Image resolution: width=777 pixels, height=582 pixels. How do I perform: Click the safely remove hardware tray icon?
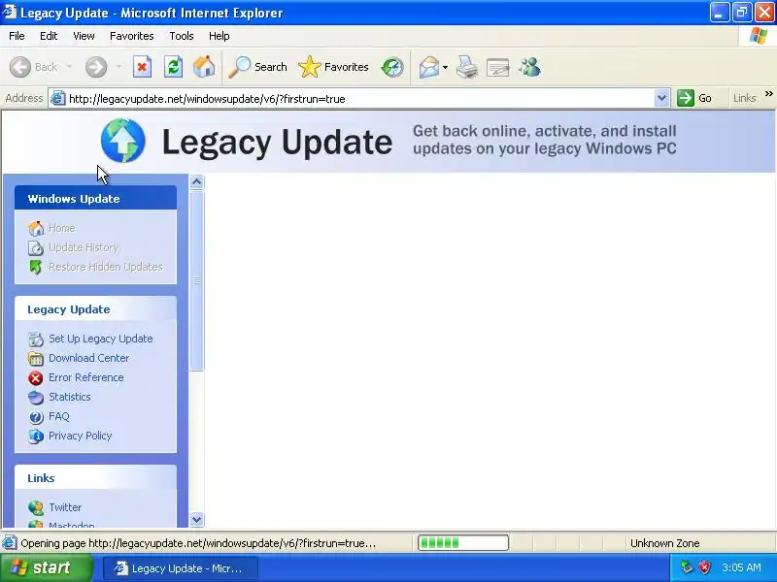click(687, 567)
